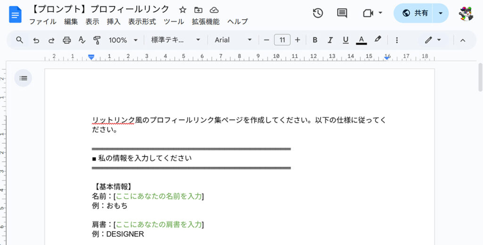
Task: Click the 共有 share button
Action: tap(415, 13)
